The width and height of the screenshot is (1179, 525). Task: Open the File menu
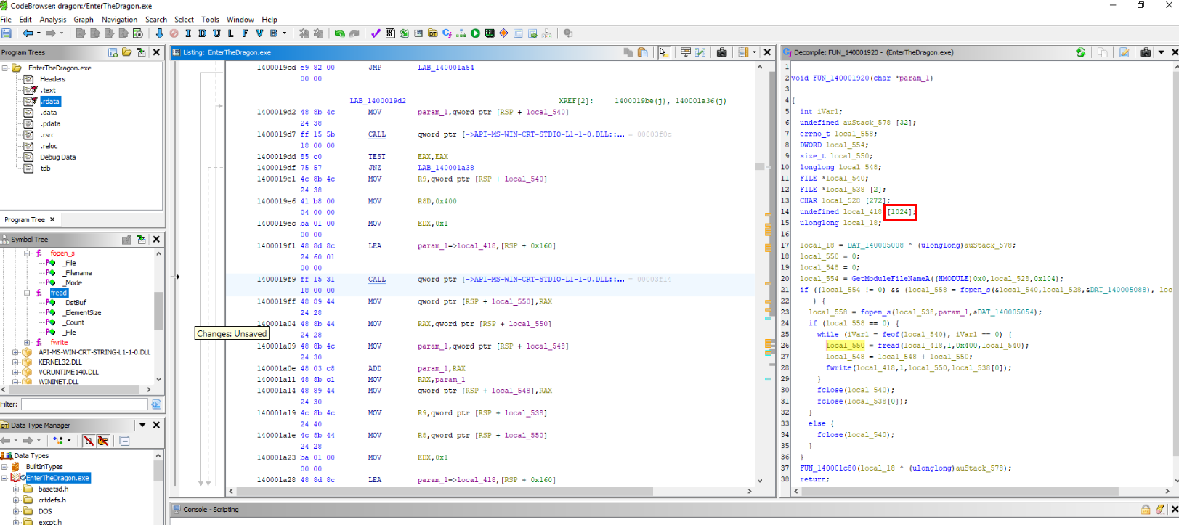(x=6, y=20)
